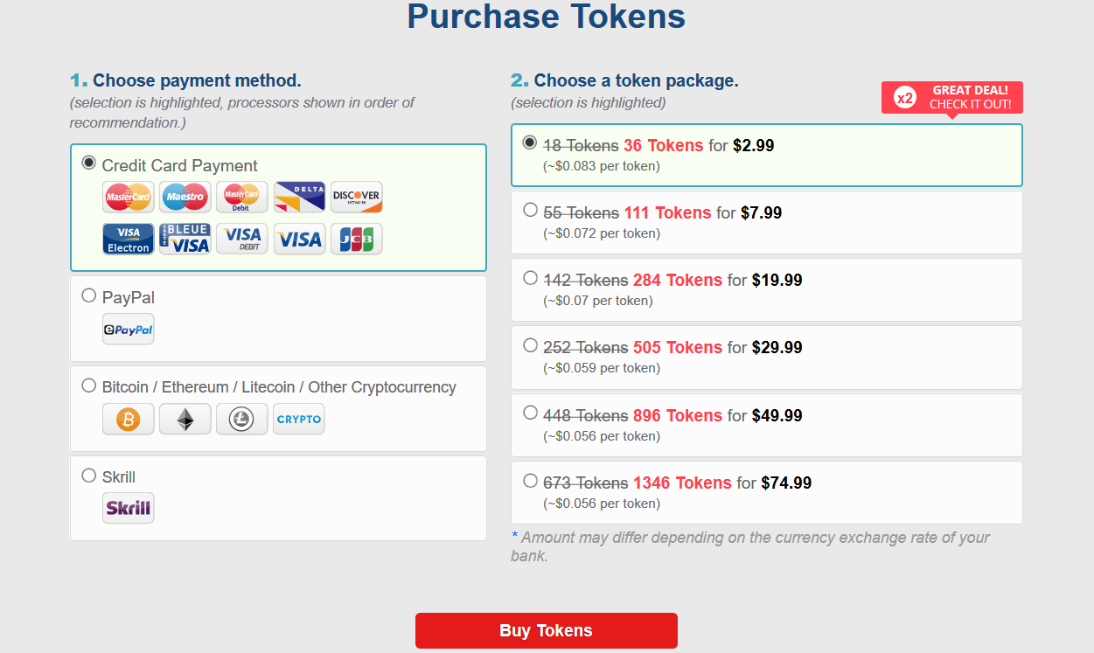Click the JCB card icon

click(356, 239)
